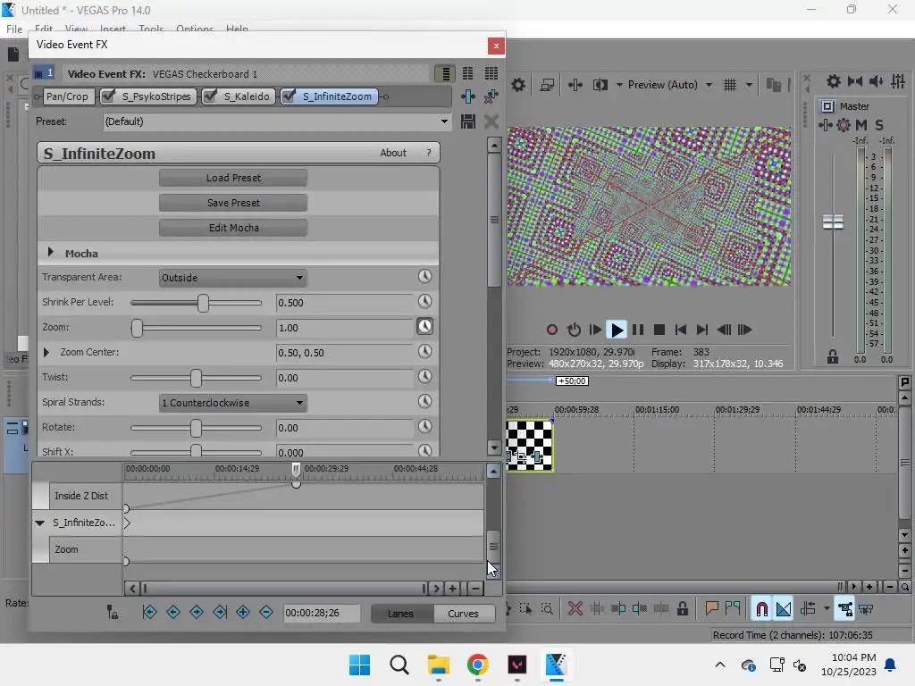Viewport: 915px width, 686px height.
Task: Delete keyframe with minus diamond
Action: point(266,612)
